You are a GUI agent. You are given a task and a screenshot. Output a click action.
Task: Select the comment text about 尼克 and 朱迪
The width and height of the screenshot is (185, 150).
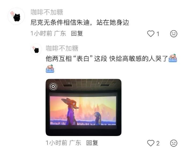[x=80, y=23]
